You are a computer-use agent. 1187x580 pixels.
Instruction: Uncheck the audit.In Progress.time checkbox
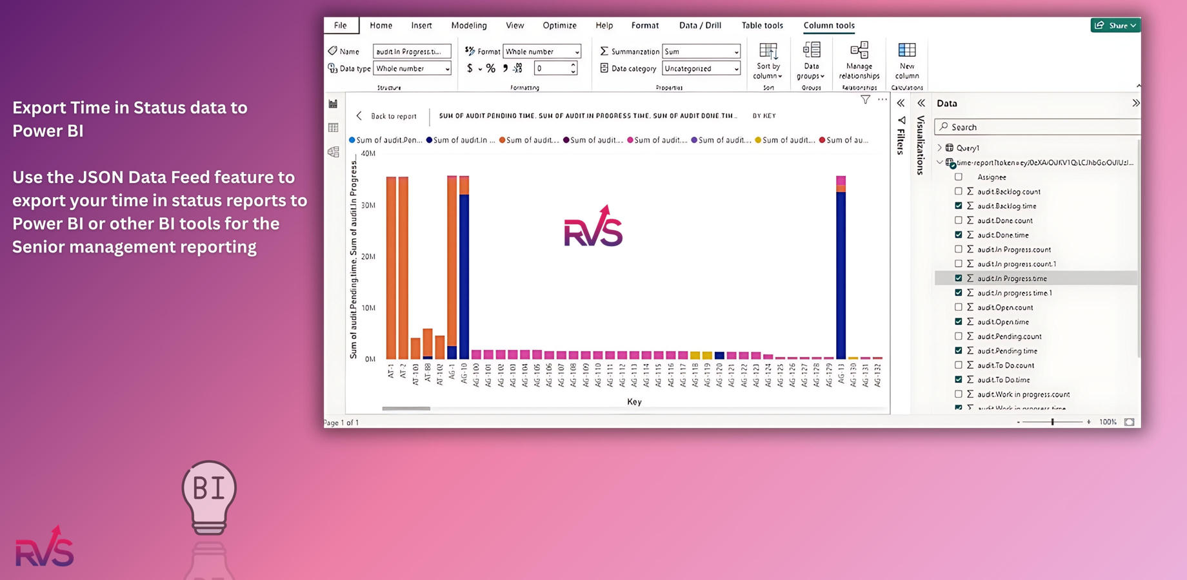click(x=959, y=278)
